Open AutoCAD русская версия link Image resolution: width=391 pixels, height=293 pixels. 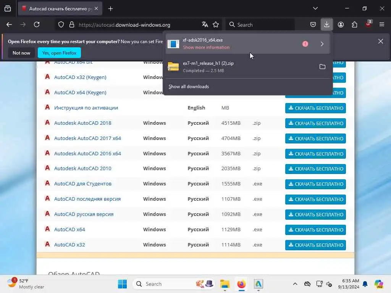(x=84, y=214)
